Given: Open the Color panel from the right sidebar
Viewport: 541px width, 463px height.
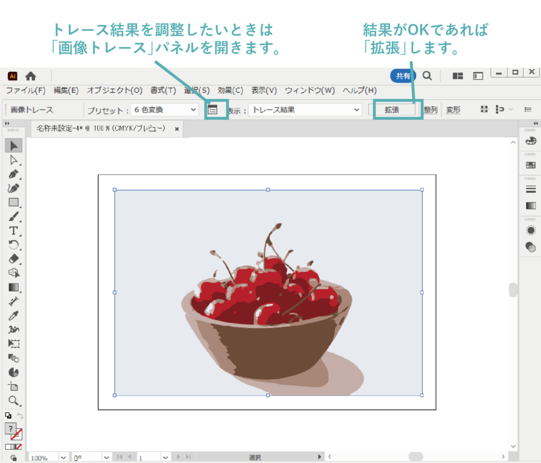Looking at the screenshot, I should 530,141.
